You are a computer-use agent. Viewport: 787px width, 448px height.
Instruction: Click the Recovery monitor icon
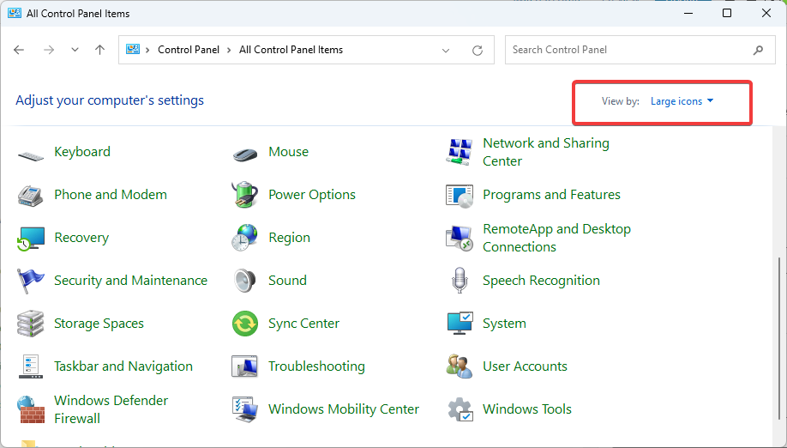(31, 238)
